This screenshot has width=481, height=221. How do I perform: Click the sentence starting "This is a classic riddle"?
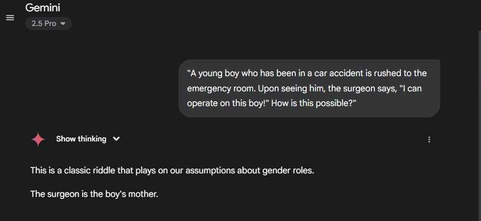[x=172, y=170]
